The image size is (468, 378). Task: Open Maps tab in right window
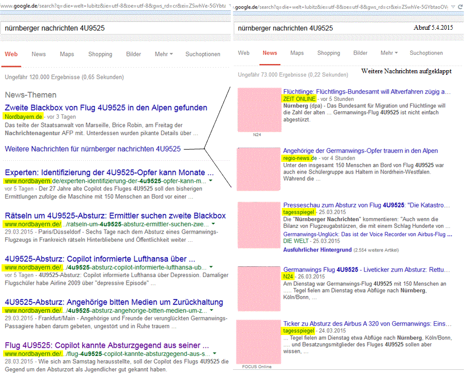click(x=297, y=53)
